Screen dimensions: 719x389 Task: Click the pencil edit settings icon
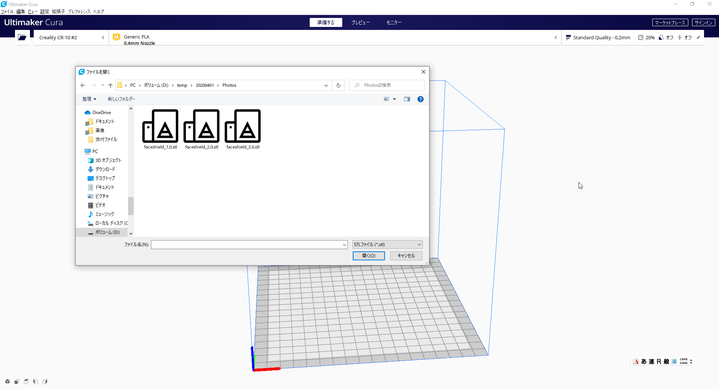click(x=698, y=37)
